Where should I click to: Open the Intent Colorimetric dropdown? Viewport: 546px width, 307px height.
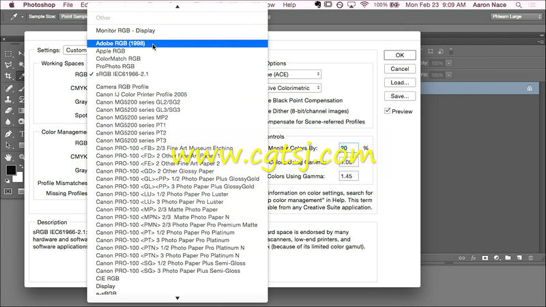point(295,88)
